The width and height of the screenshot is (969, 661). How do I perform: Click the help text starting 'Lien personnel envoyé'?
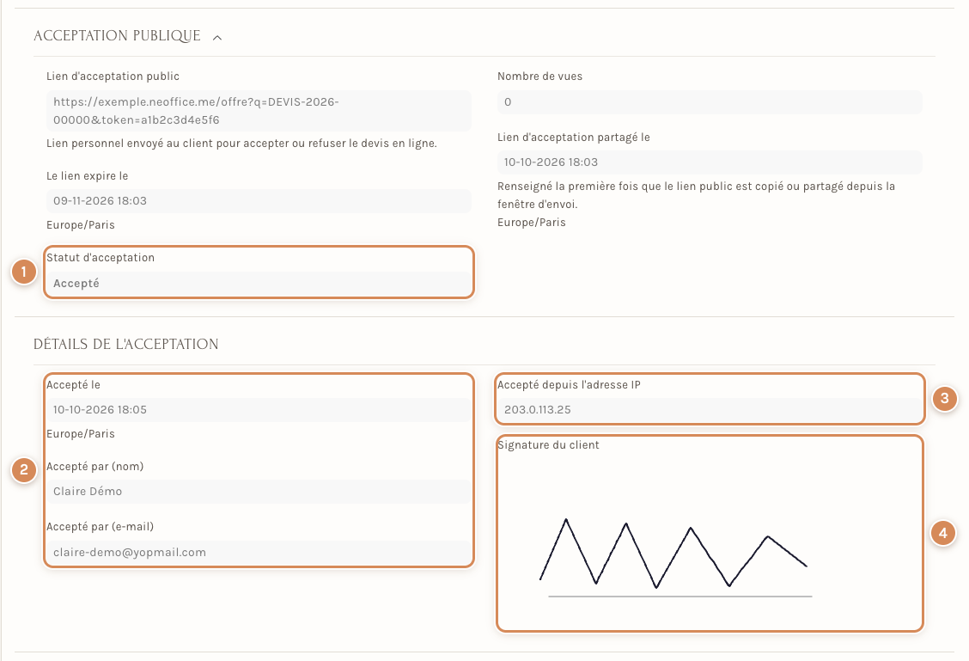click(x=241, y=144)
